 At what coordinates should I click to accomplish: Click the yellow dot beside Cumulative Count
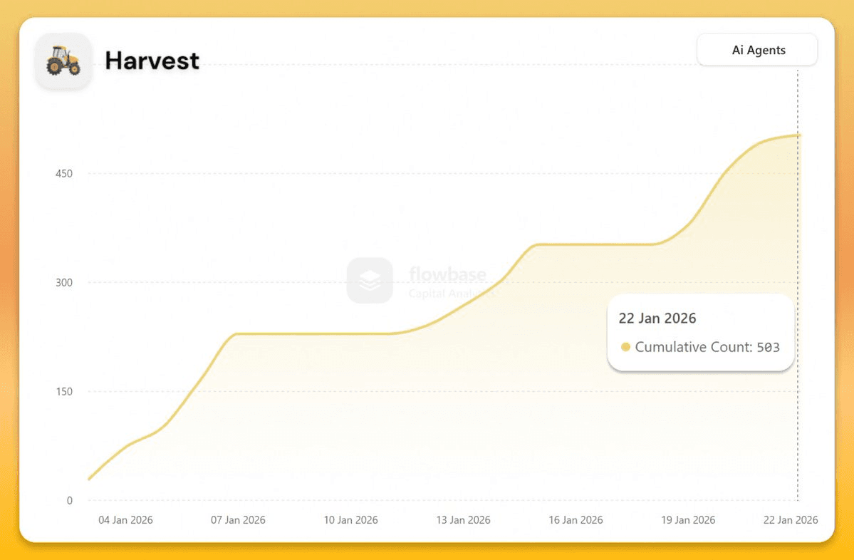[625, 347]
